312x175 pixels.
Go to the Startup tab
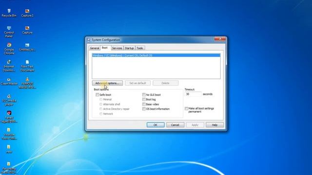[x=129, y=48]
